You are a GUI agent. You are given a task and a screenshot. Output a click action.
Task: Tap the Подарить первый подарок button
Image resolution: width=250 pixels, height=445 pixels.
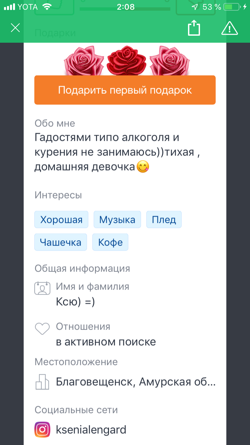tap(125, 90)
